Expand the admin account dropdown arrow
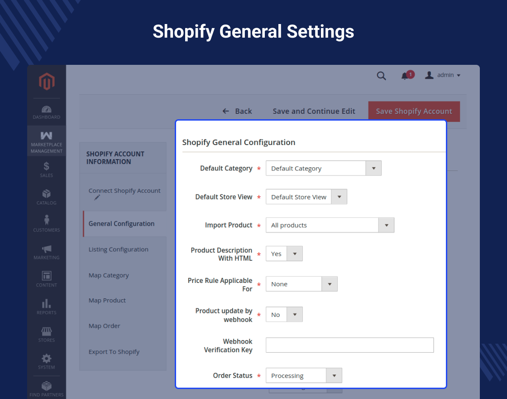Viewport: 507px width, 399px height. tap(459, 75)
